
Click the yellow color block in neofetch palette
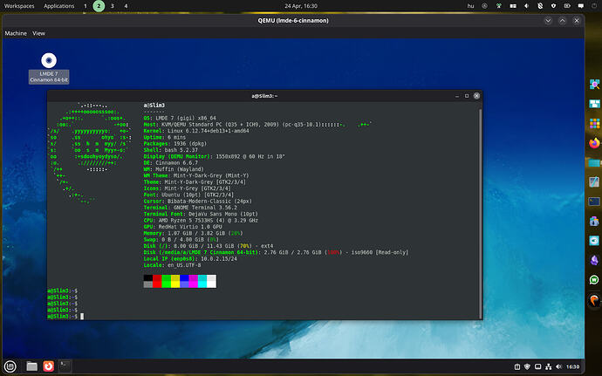click(175, 281)
